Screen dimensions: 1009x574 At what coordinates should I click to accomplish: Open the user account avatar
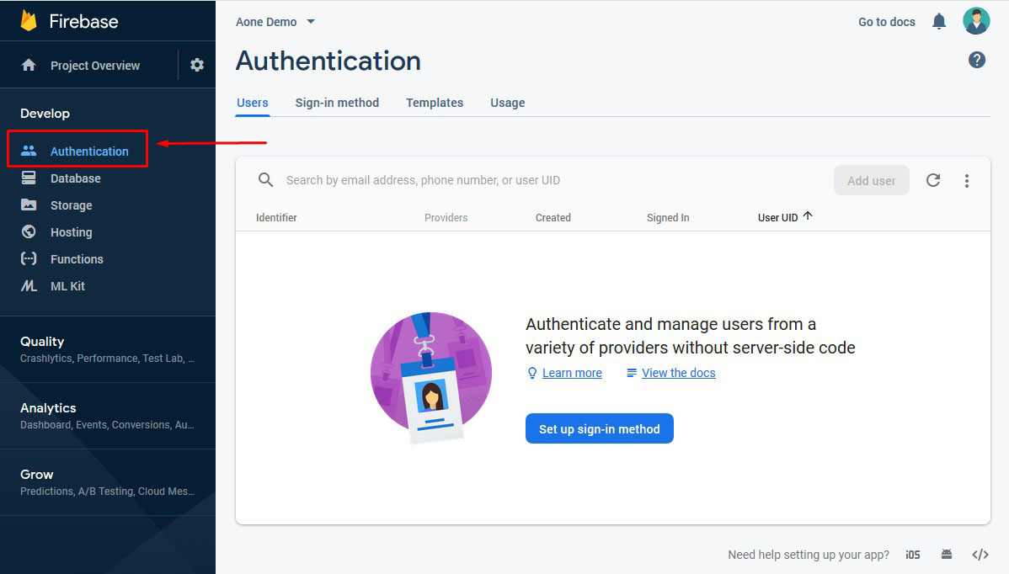(976, 21)
